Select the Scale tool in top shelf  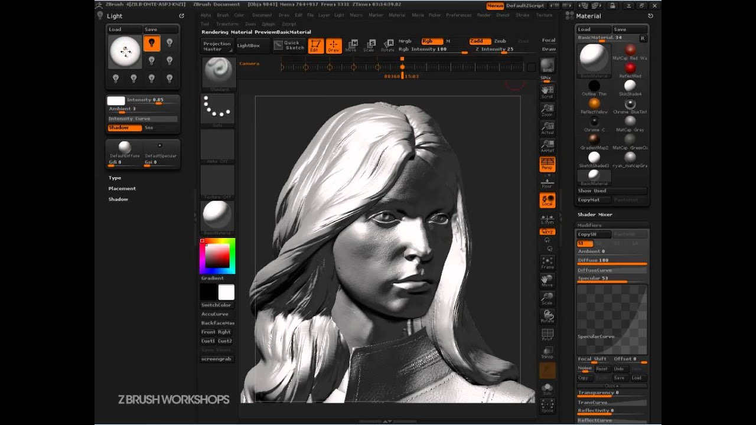370,45
